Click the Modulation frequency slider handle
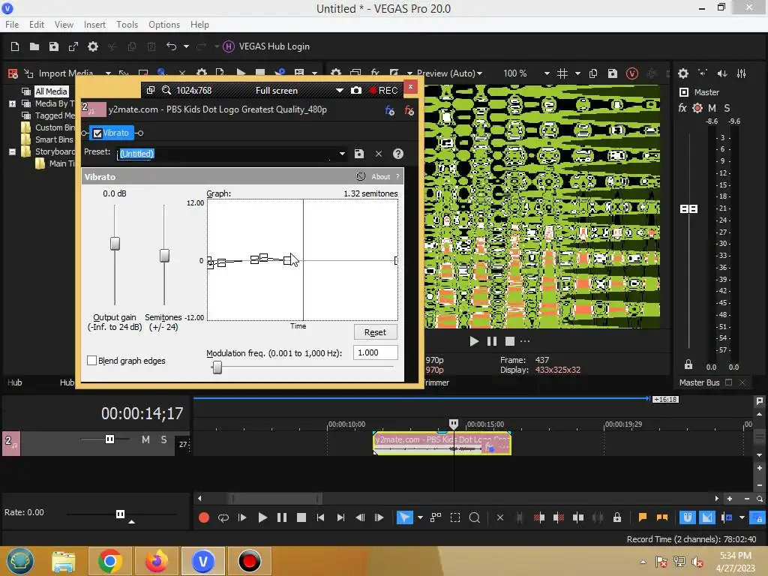 click(217, 367)
